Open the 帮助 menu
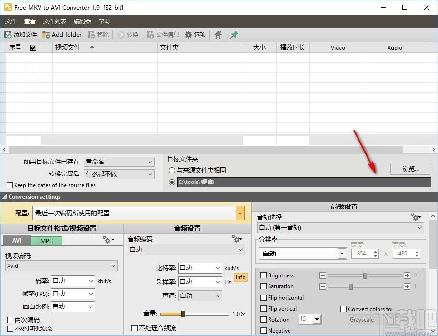The height and width of the screenshot is (336, 438). [x=104, y=21]
